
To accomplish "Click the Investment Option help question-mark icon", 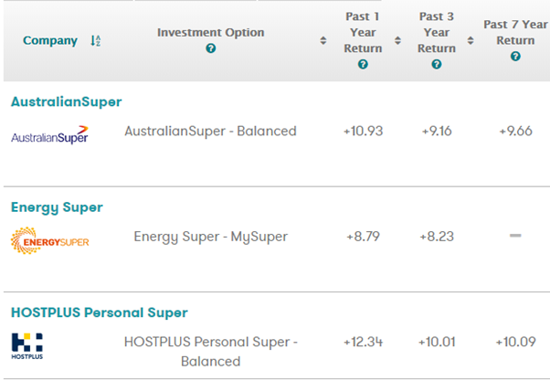I will 211,48.
